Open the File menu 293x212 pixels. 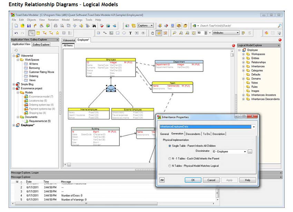[x=14, y=20]
